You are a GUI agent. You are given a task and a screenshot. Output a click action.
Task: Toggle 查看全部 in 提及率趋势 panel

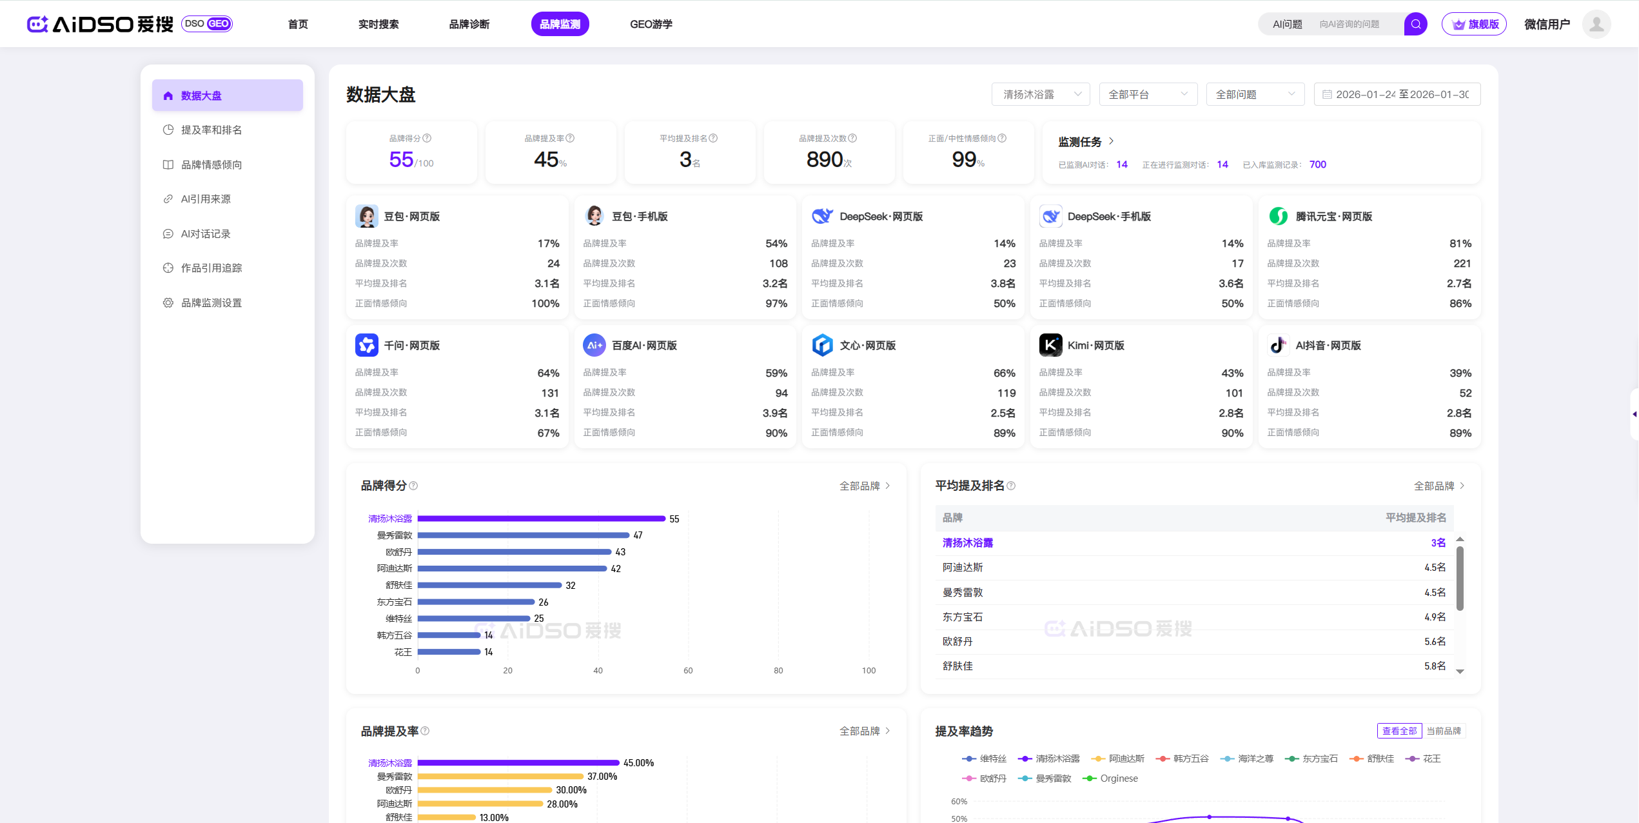click(x=1399, y=731)
